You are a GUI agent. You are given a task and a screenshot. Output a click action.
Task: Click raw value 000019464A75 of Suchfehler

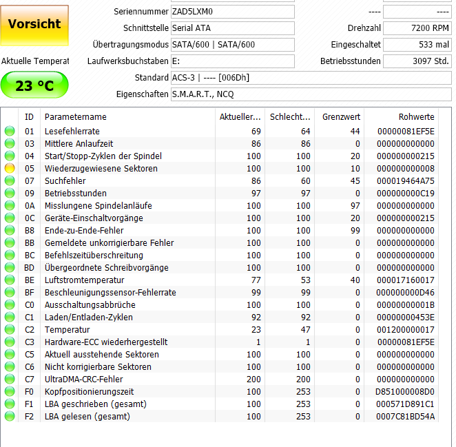[406, 181]
